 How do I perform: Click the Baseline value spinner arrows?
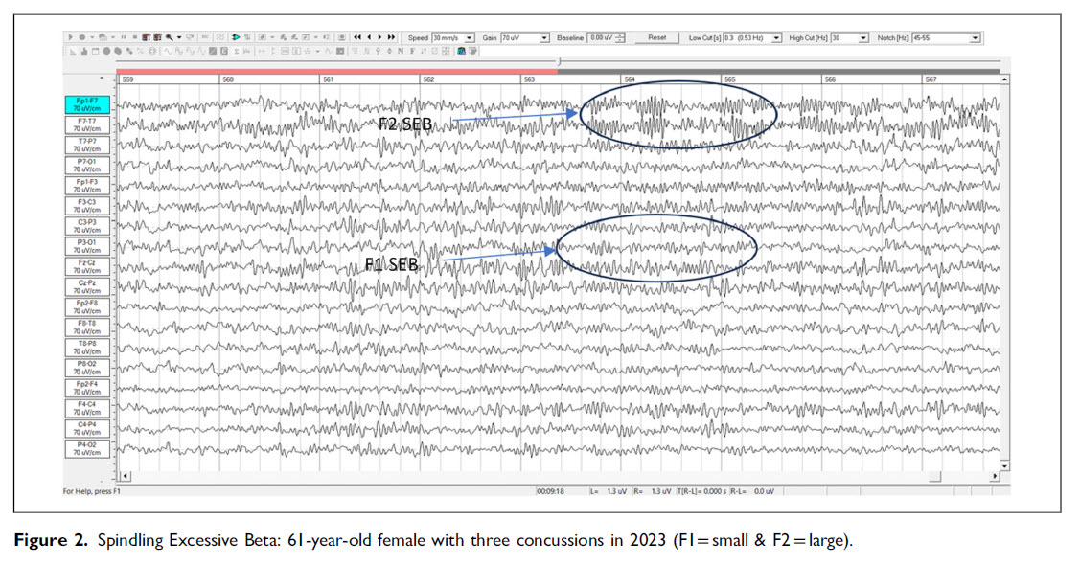pyautogui.click(x=621, y=37)
